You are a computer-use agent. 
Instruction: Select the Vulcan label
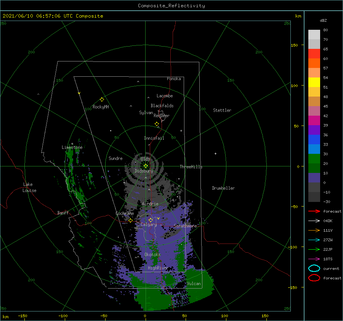(194, 284)
